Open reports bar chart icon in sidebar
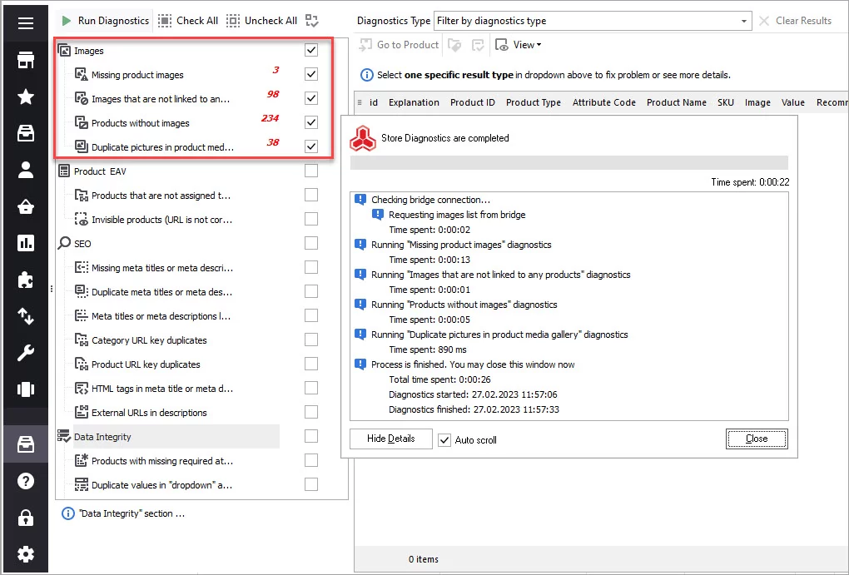Image resolution: width=849 pixels, height=575 pixels. tap(26, 243)
